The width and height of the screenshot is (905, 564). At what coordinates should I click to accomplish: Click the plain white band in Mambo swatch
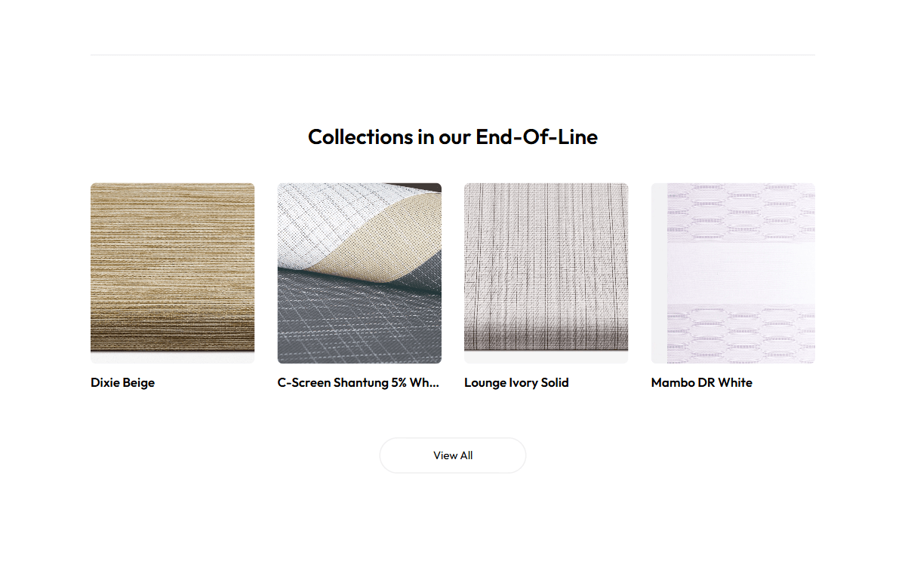pyautogui.click(x=740, y=273)
